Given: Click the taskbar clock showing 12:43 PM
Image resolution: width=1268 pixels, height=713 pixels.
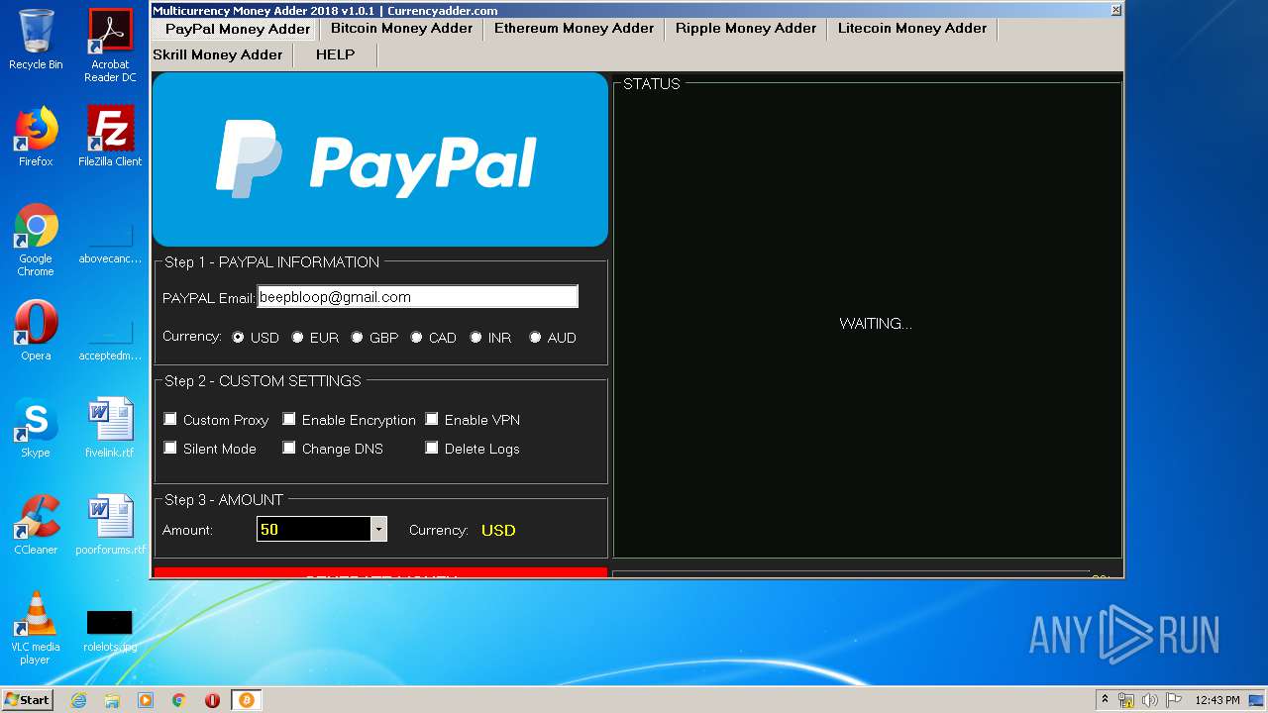Looking at the screenshot, I should tap(1217, 700).
